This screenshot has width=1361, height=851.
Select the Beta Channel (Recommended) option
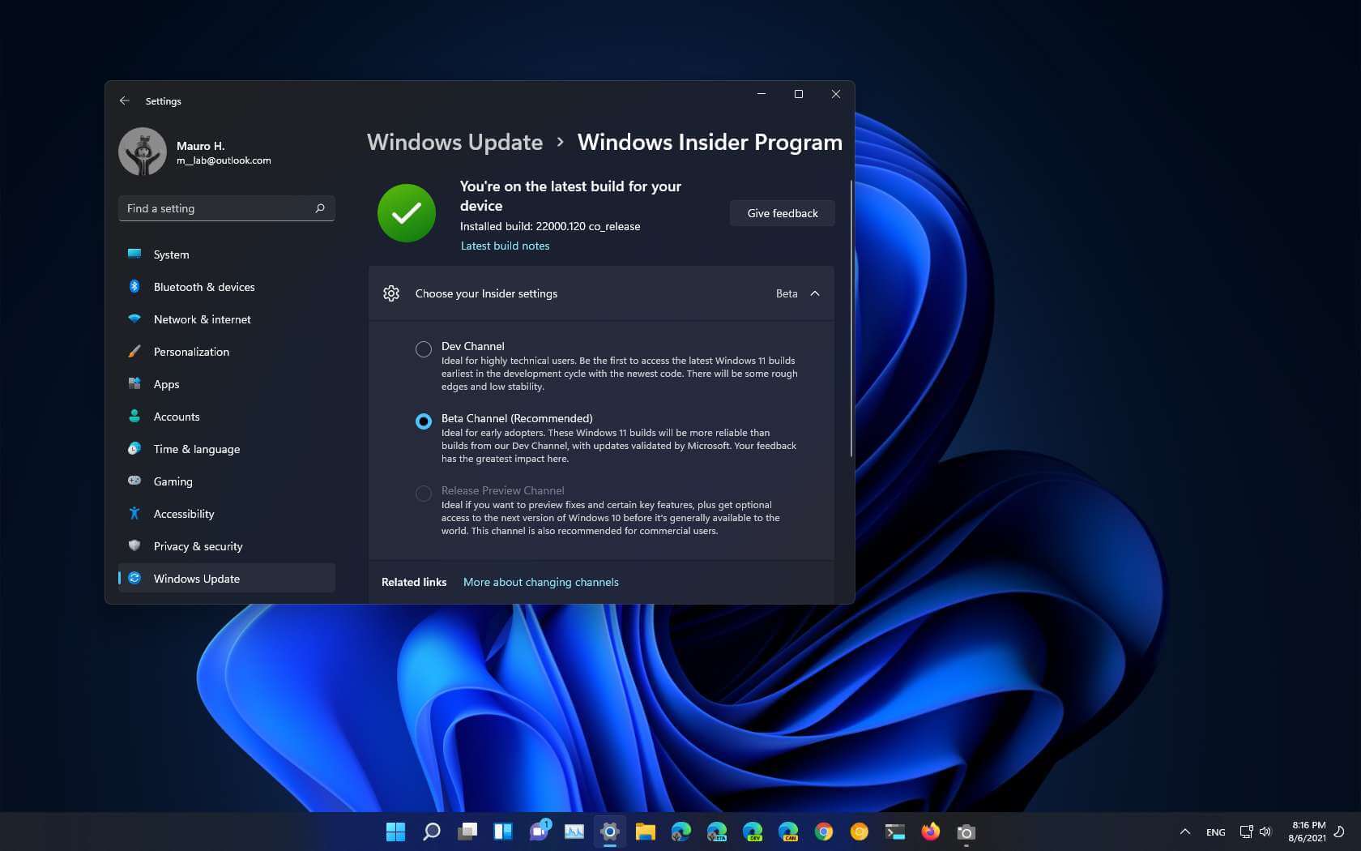pos(423,421)
